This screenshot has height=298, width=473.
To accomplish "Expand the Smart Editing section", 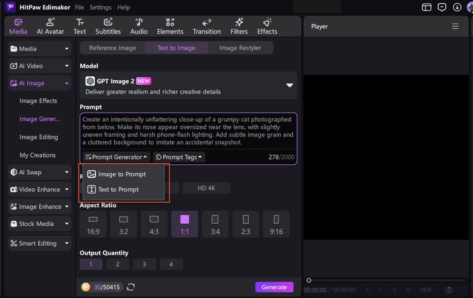I will (x=40, y=243).
